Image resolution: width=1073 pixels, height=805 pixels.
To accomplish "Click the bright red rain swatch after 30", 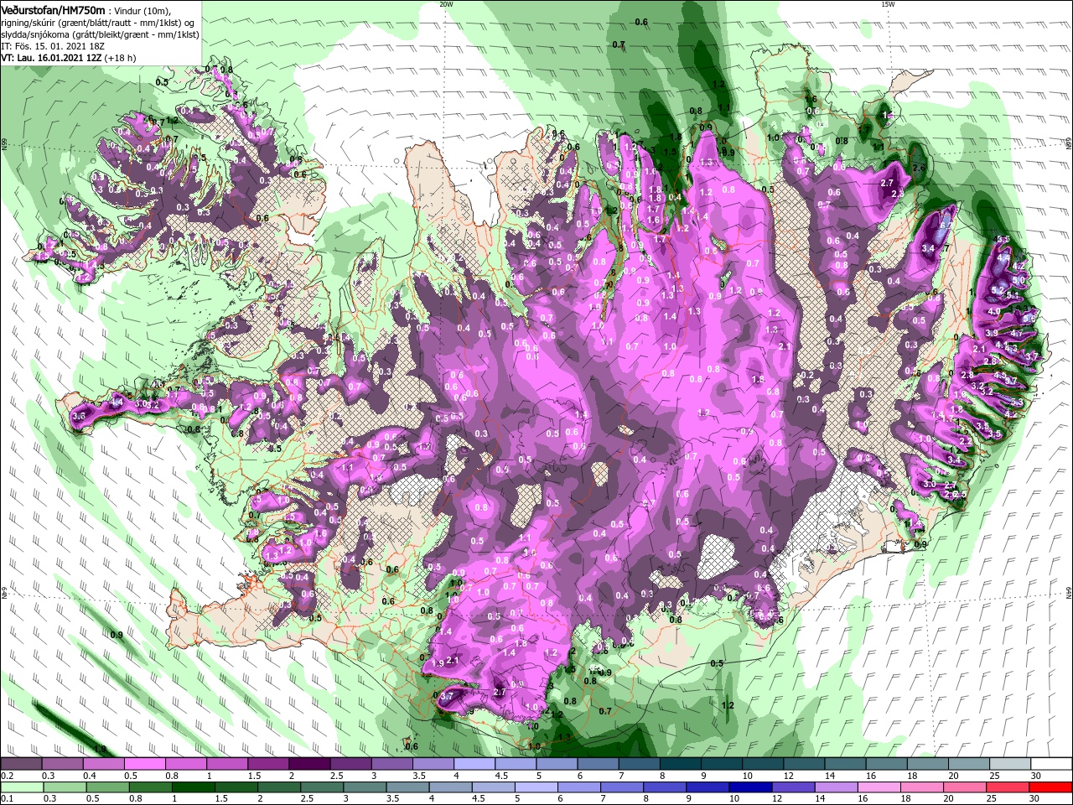I will pyautogui.click(x=1051, y=787).
